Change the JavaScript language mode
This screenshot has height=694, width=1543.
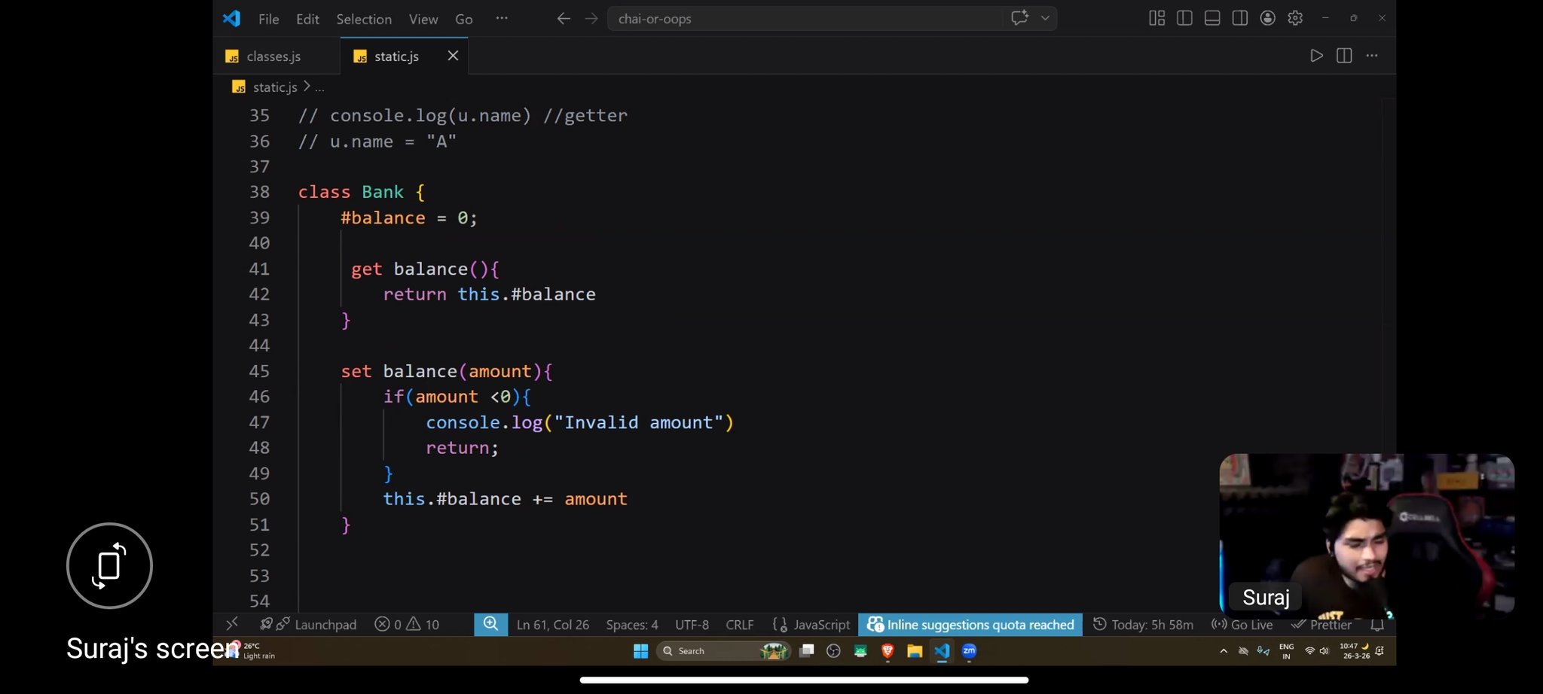click(x=821, y=625)
